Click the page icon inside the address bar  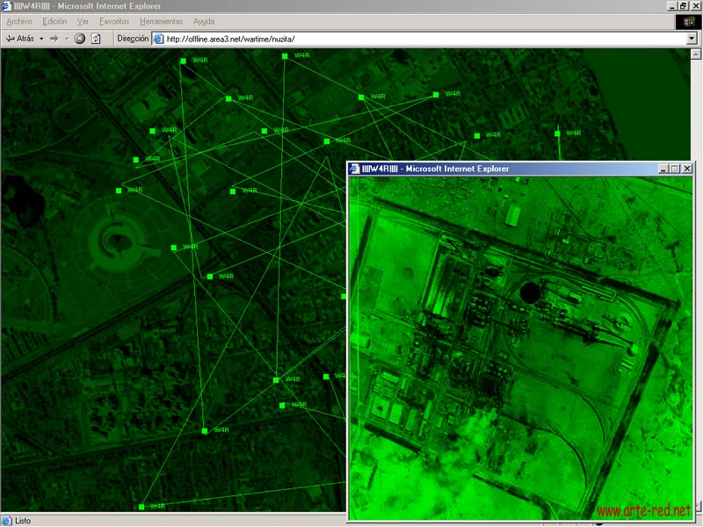159,39
